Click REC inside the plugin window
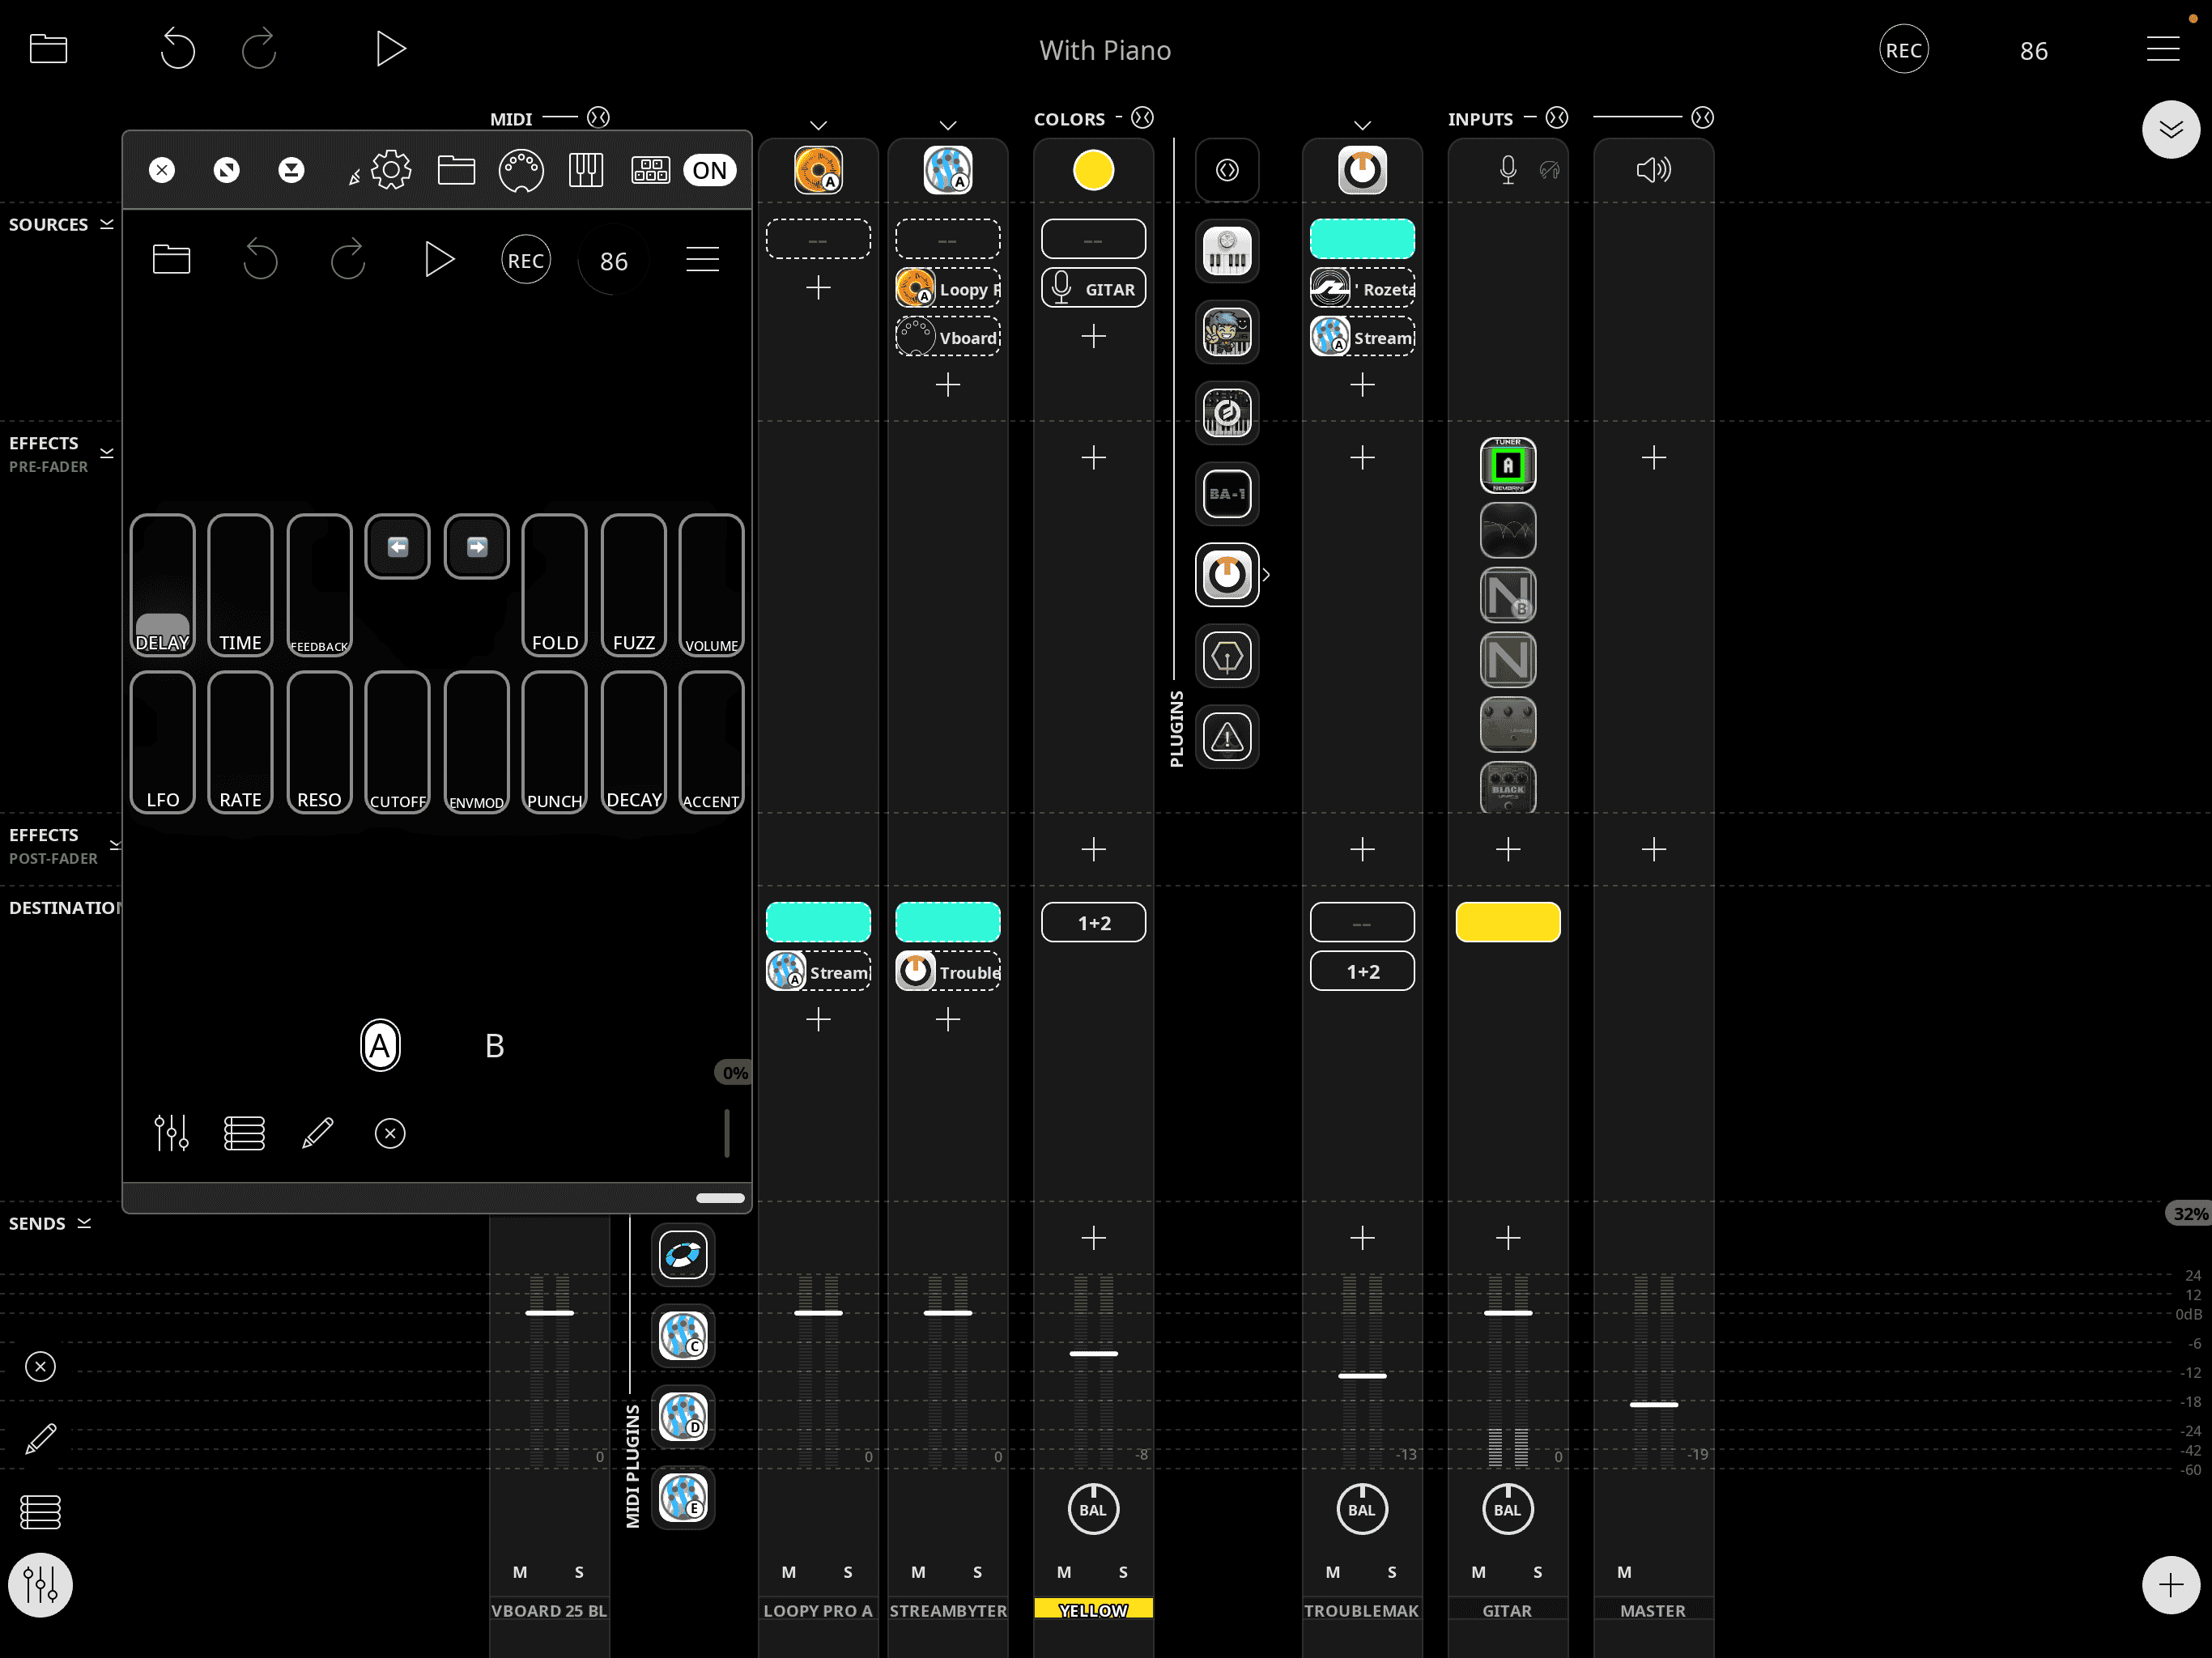 tap(526, 260)
